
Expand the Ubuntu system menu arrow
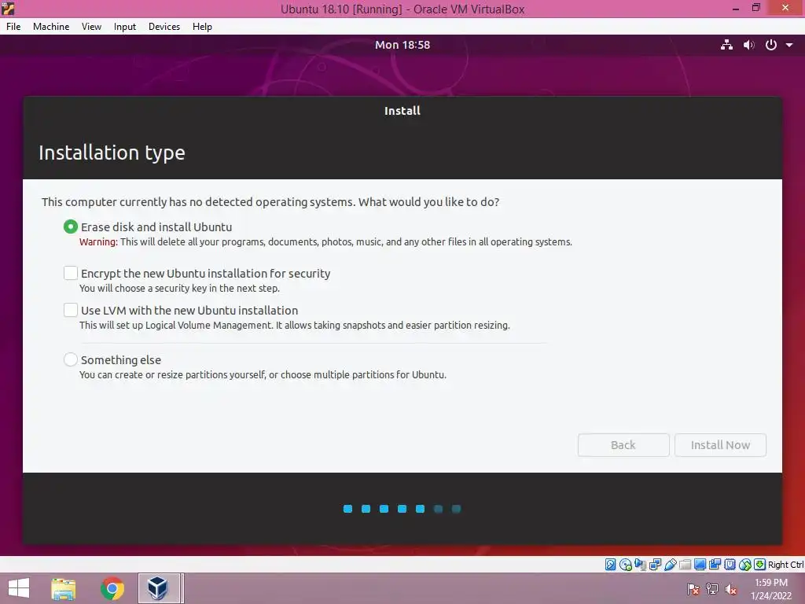click(x=789, y=45)
